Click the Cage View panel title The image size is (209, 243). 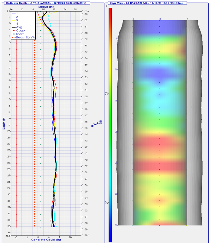point(146,3)
